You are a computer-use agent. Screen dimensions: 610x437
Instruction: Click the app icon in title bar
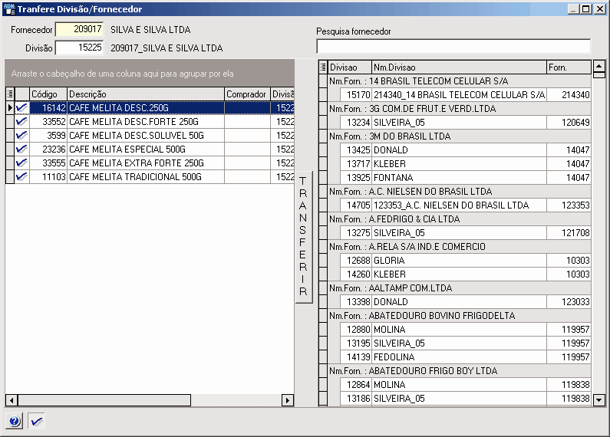[x=9, y=8]
